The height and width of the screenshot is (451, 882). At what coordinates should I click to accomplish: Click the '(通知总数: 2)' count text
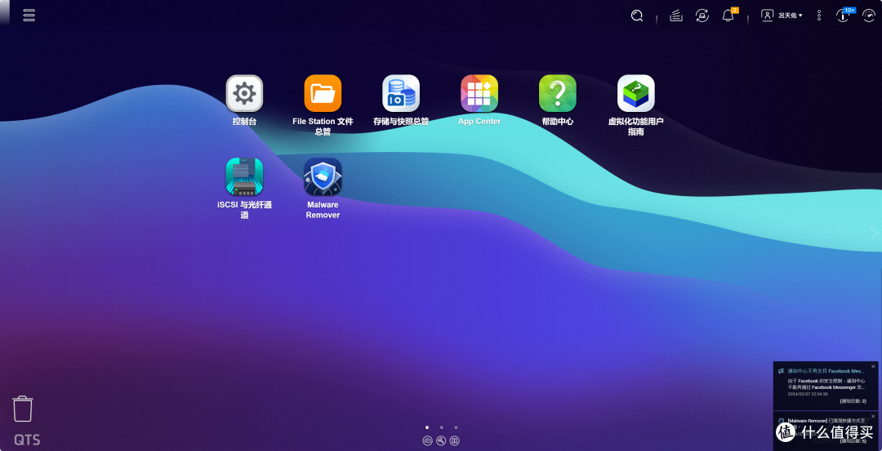click(x=853, y=401)
